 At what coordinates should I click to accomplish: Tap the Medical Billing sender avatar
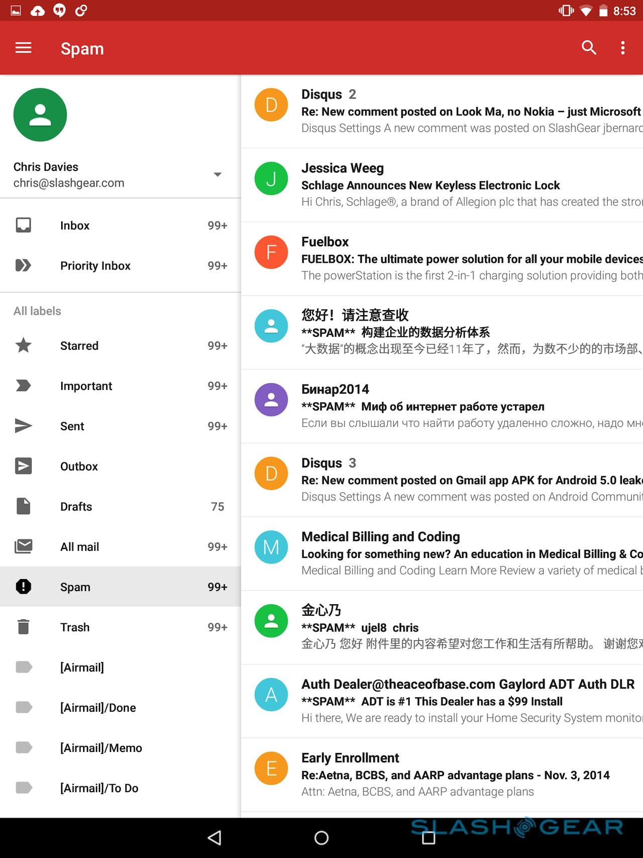[271, 547]
